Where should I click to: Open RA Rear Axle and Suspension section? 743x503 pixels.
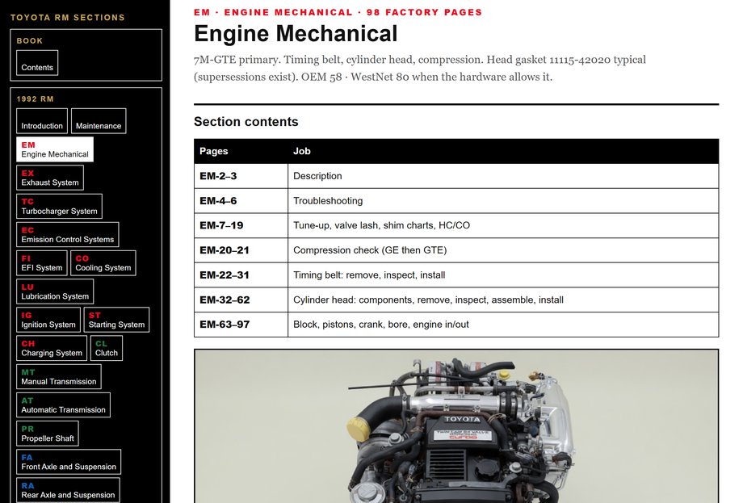pos(68,490)
